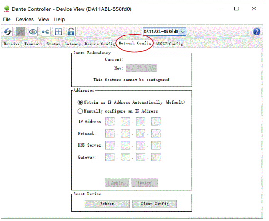The image size is (269, 221).
Task: Close the Device View window
Action: [254, 9]
